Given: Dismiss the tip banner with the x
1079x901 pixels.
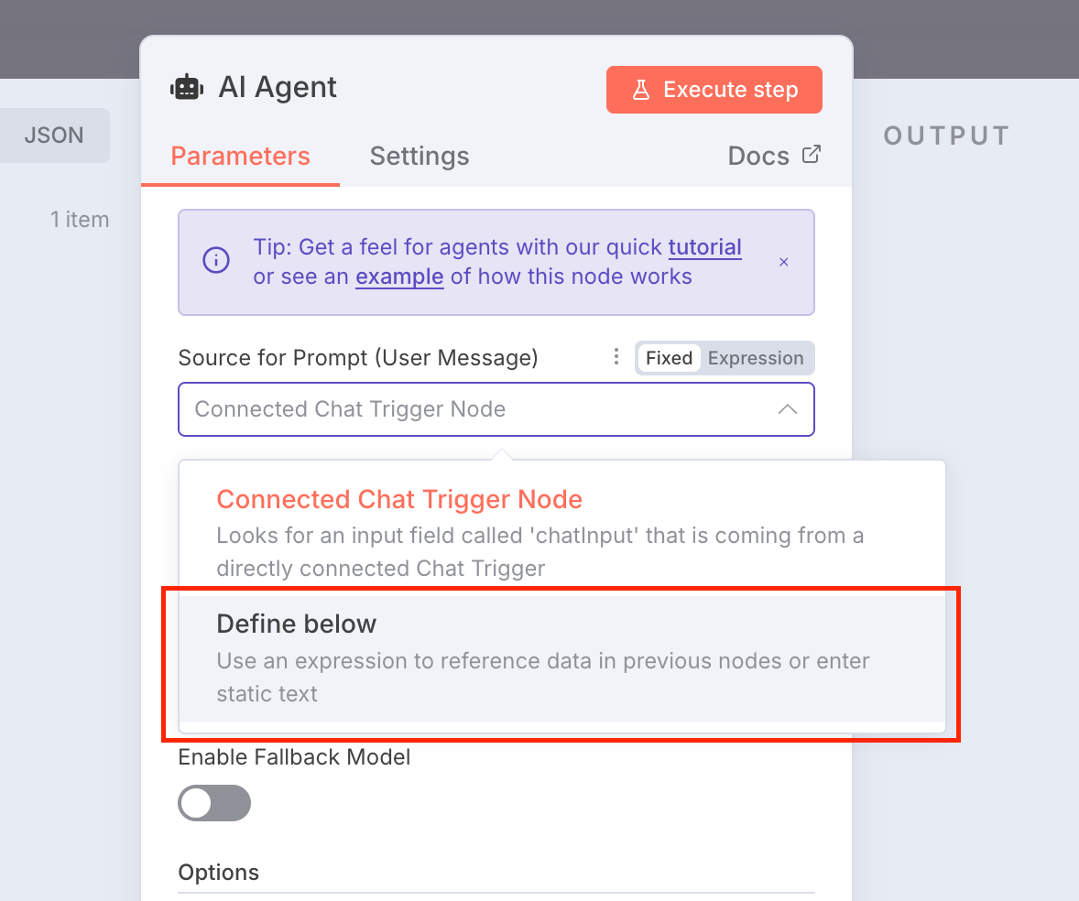Looking at the screenshot, I should (x=783, y=262).
